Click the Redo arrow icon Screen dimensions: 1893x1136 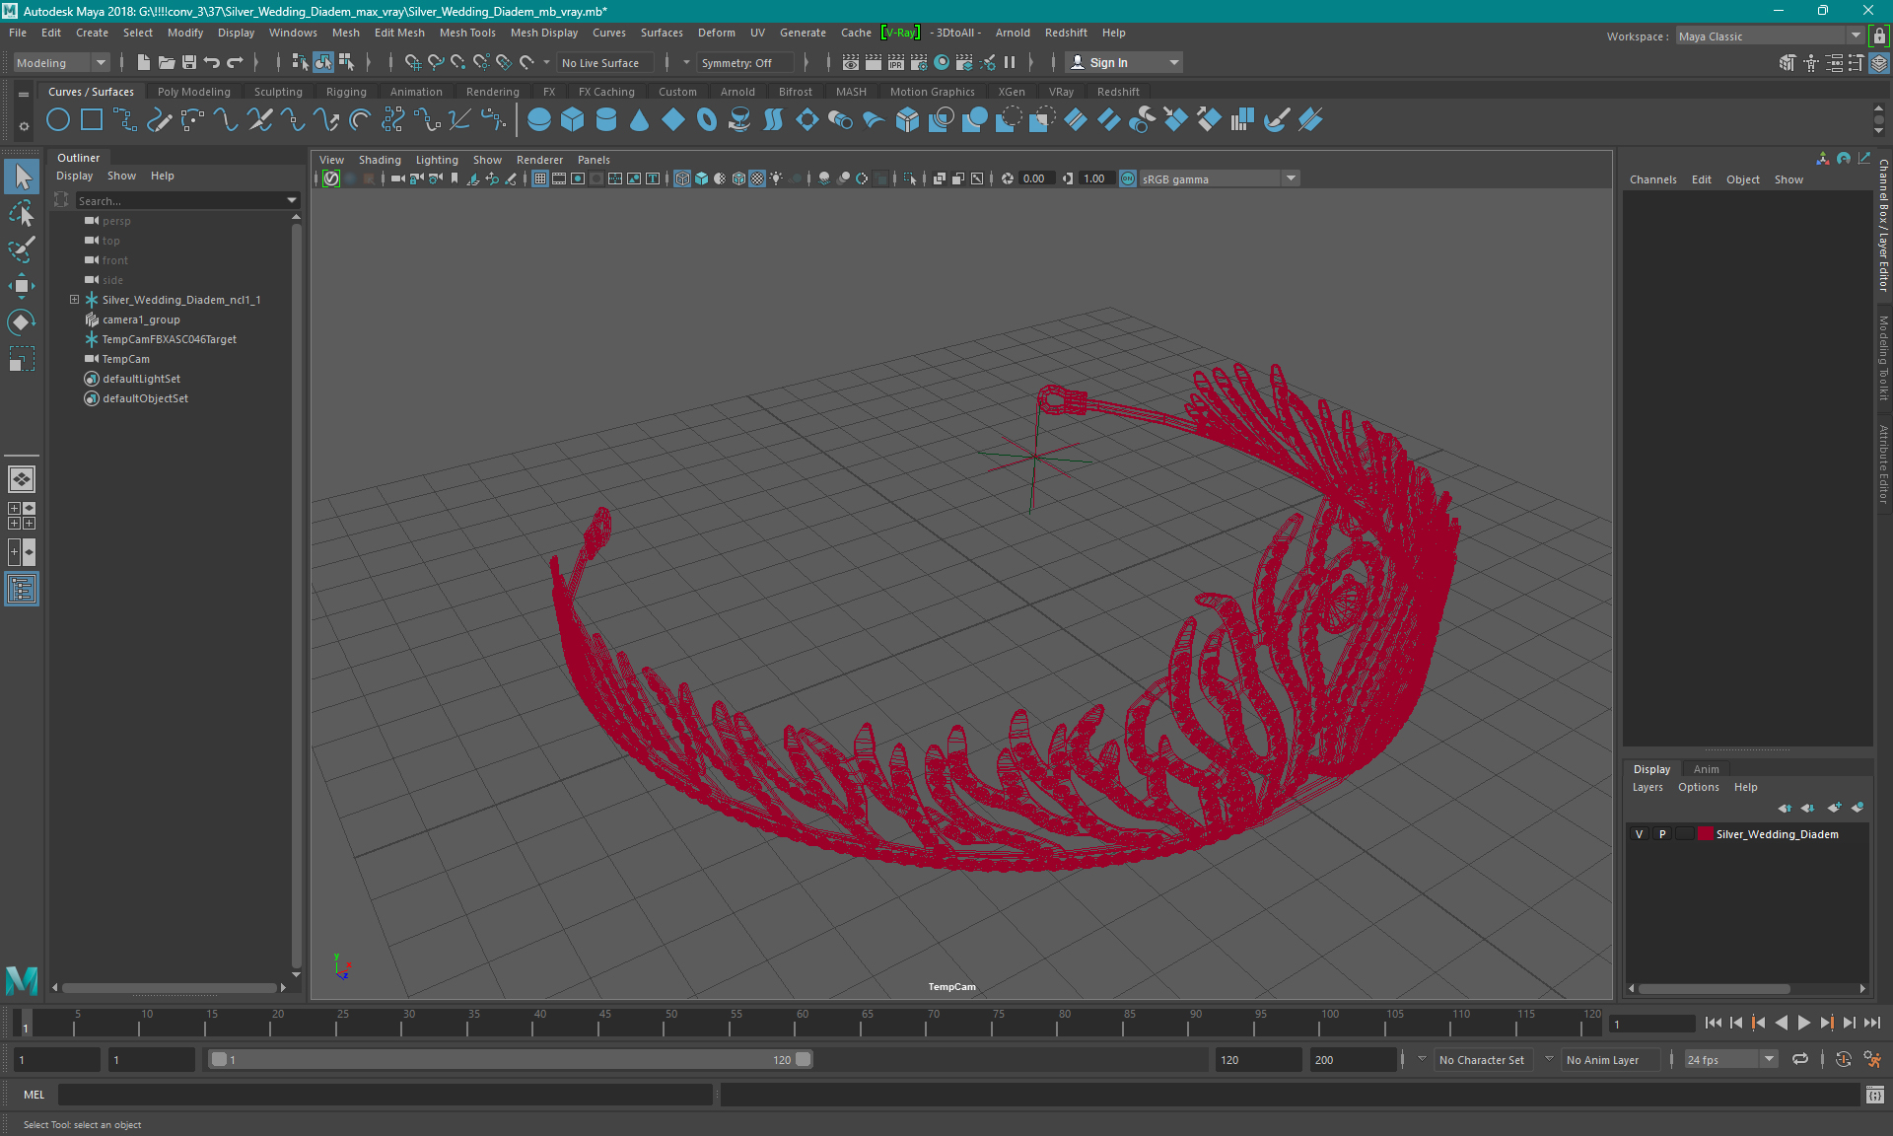[x=235, y=62]
